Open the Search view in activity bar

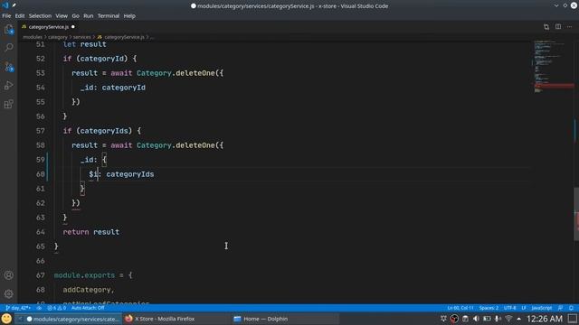(9, 48)
